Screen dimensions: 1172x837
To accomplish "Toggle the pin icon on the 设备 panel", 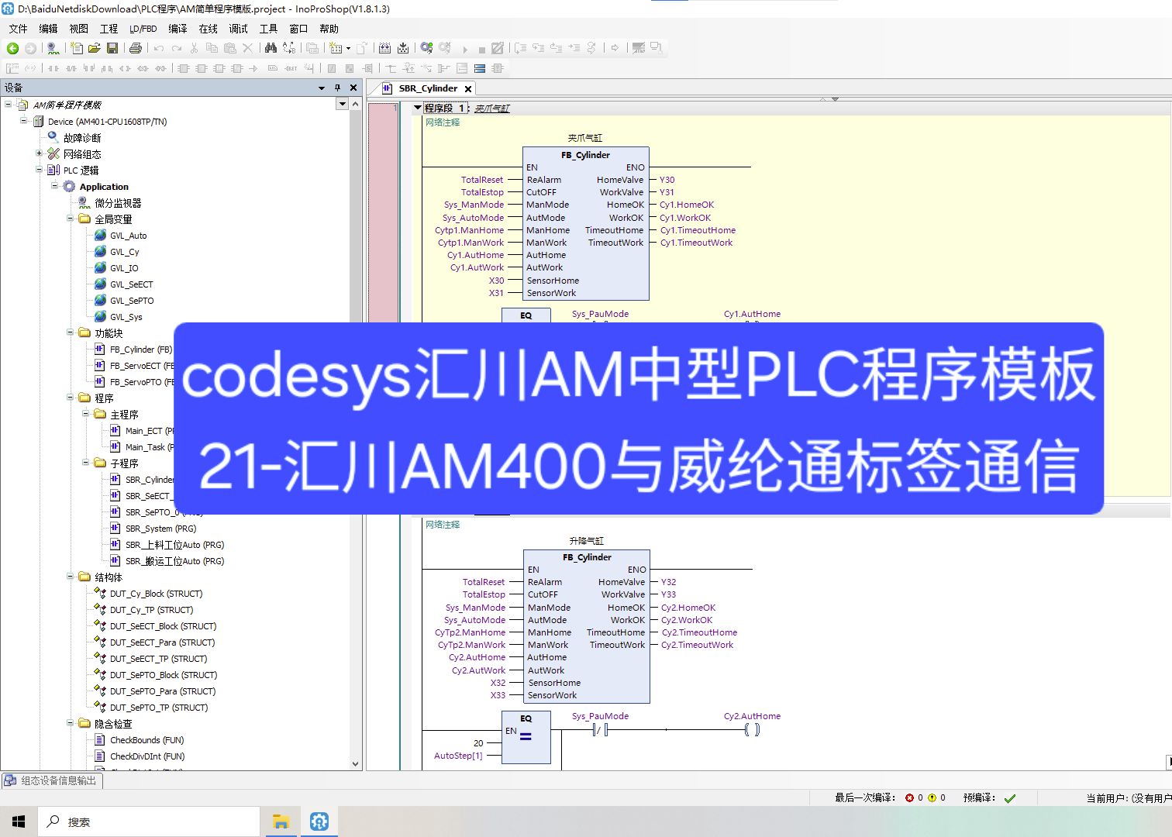I will click(337, 87).
